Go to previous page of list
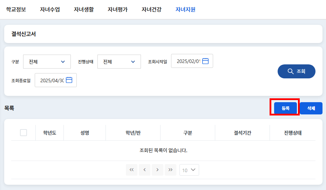 (144, 170)
